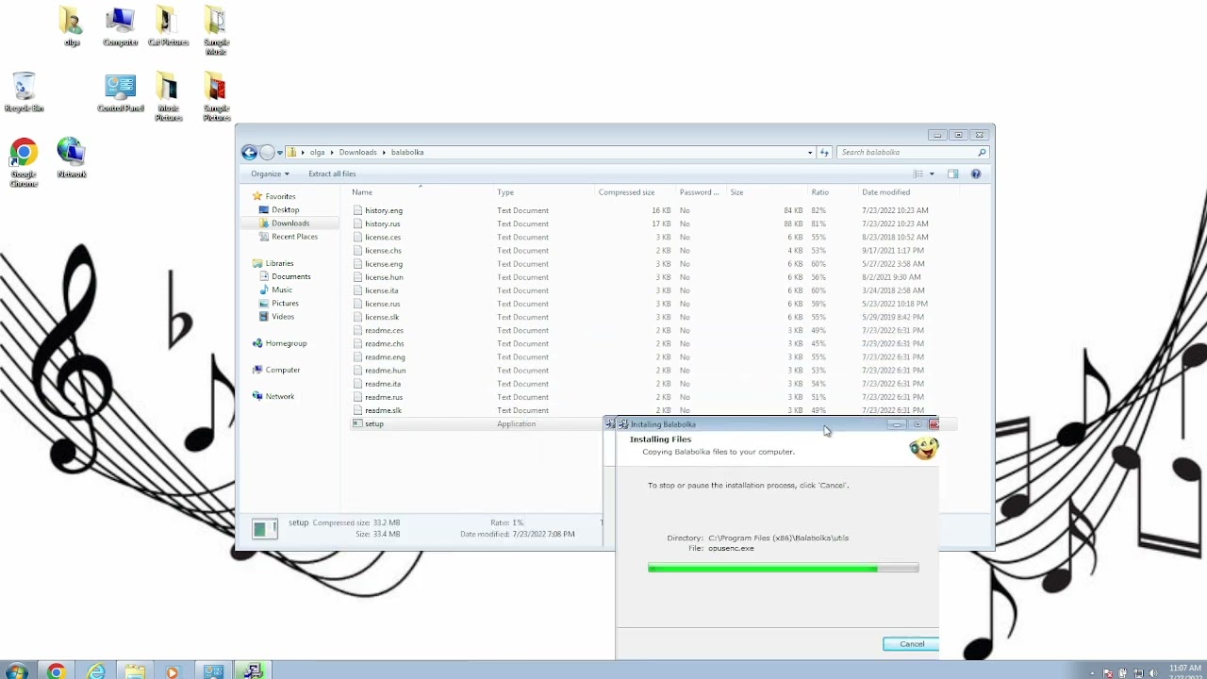Viewport: 1207px width, 679px height.
Task: Click the Explorer Forward arrow button
Action: [x=267, y=152]
